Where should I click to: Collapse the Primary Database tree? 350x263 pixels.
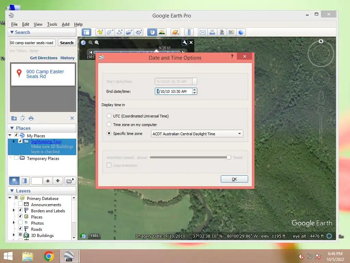tap(10, 198)
